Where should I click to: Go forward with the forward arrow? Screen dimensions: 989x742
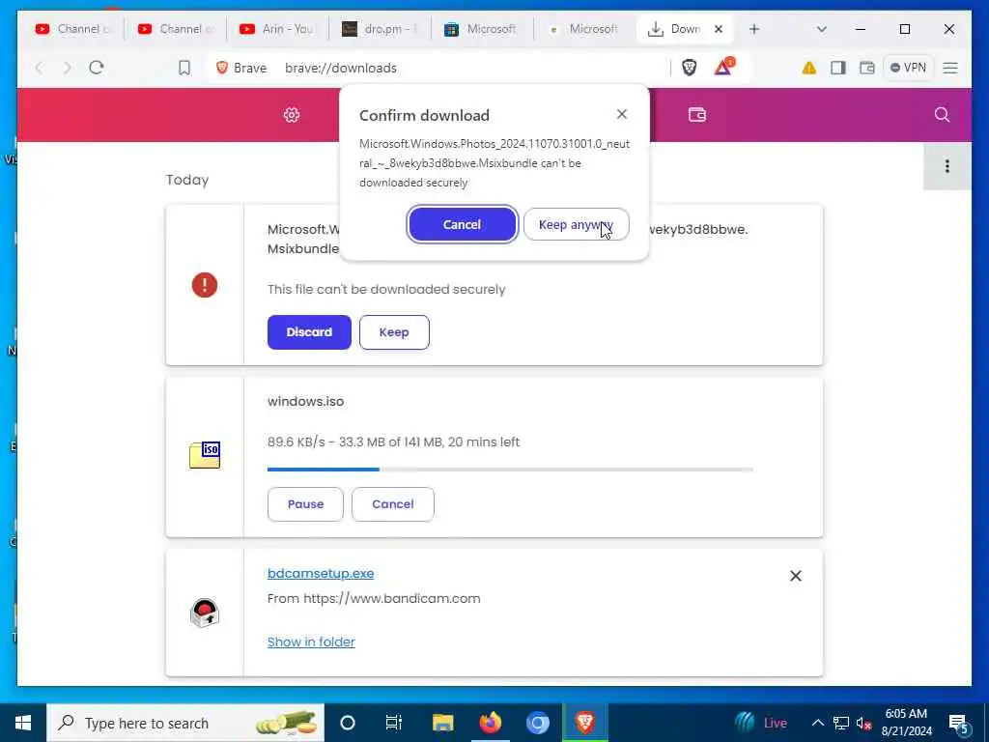[x=68, y=68]
